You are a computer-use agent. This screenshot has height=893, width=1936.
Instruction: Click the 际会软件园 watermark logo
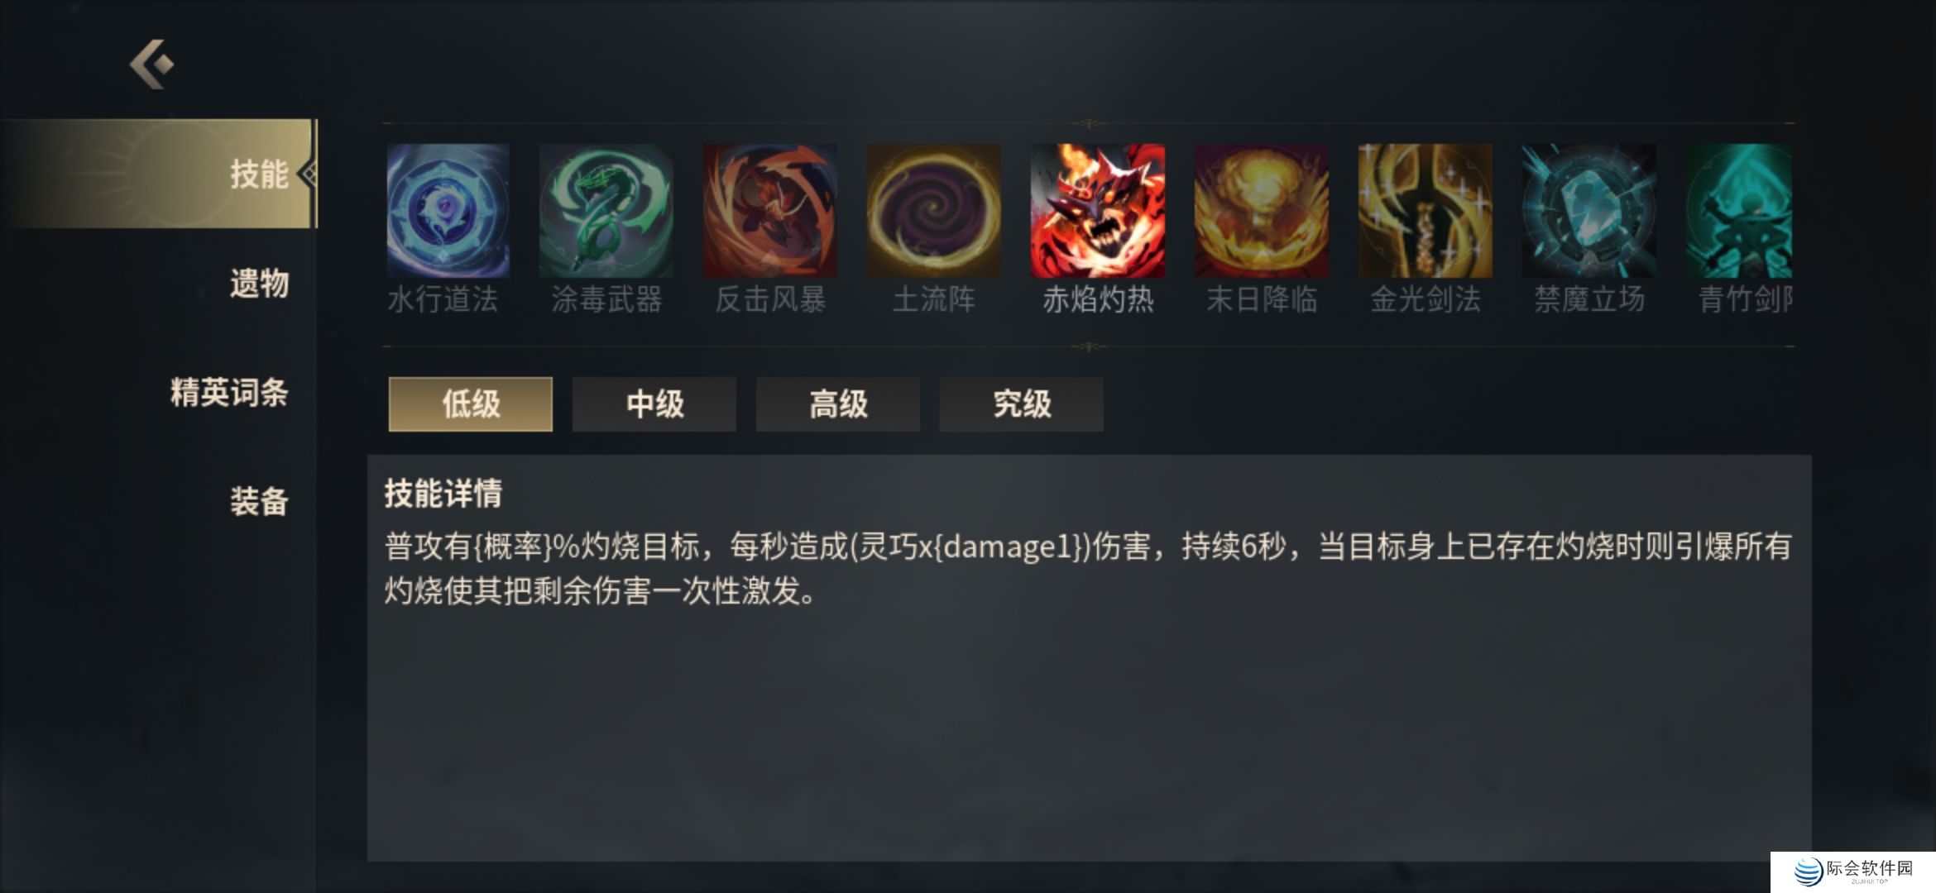point(1853,872)
